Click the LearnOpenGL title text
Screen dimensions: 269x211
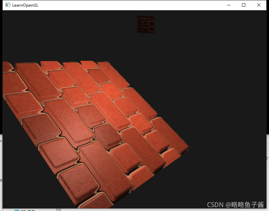pyautogui.click(x=25, y=5)
